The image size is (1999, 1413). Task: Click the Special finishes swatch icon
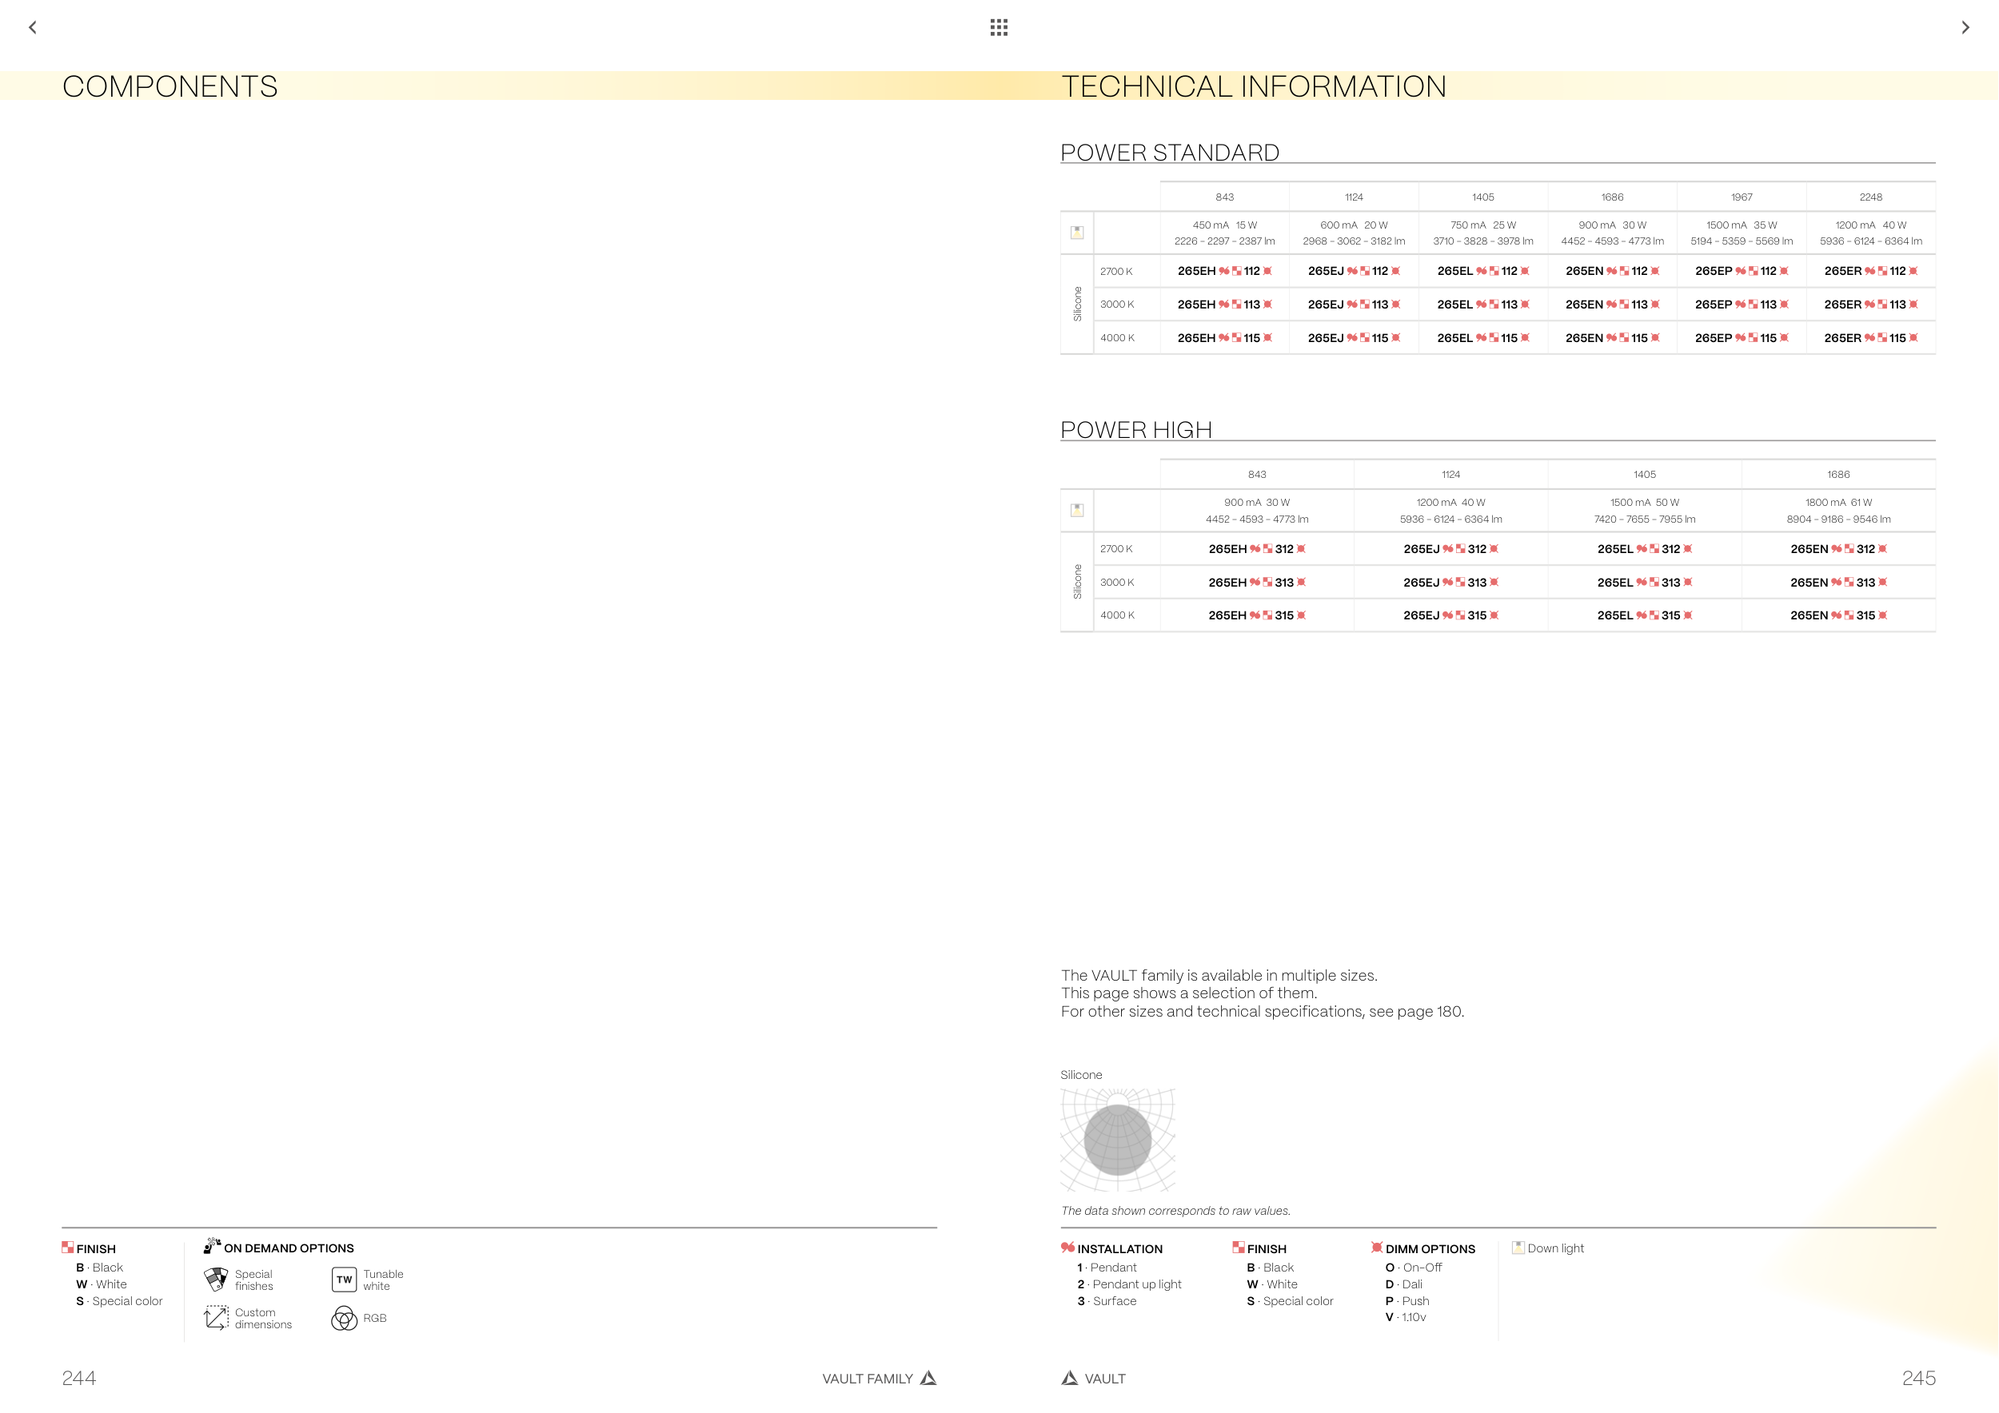(x=216, y=1279)
